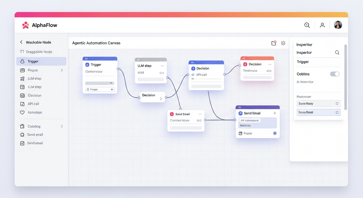
Task: Check the Engar checkbox icon
Action: click(x=241, y=133)
